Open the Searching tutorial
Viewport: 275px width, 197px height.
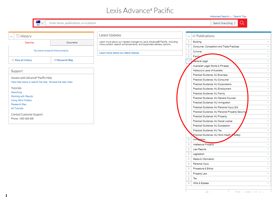coord(16,92)
